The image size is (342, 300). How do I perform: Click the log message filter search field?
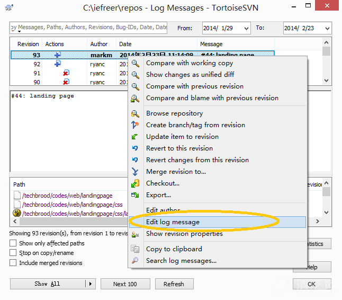[88, 28]
